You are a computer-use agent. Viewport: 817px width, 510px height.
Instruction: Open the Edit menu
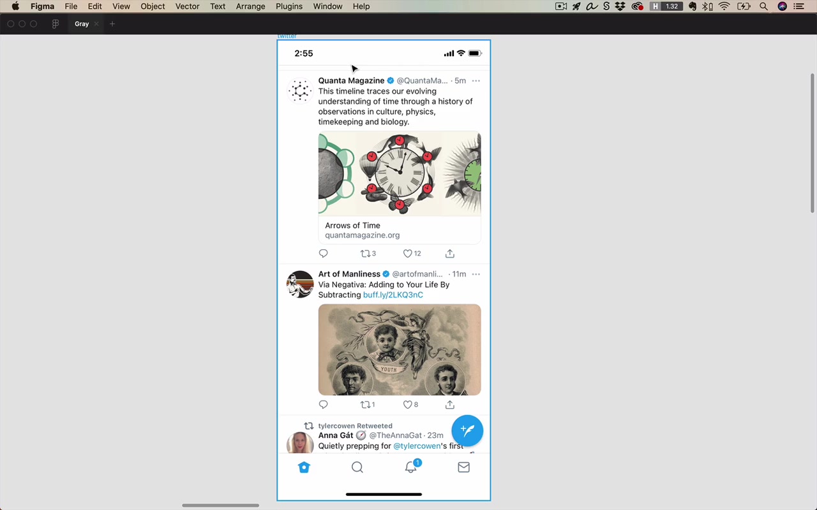94,6
